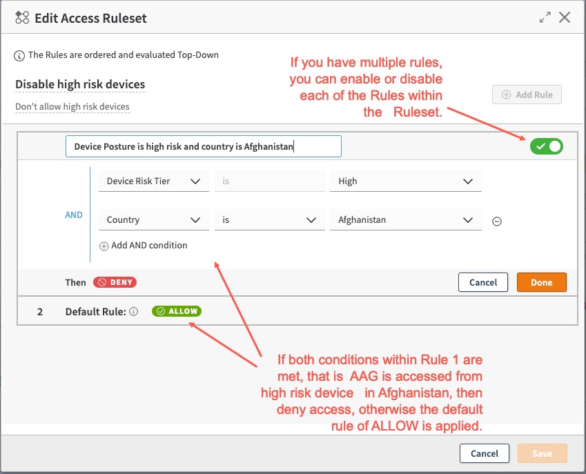
Task: Close the Edit Access Ruleset dialog
Action: tap(565, 17)
